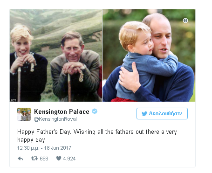Open Kensington Palace profile avatar
The height and width of the screenshot is (173, 212).
pos(24,114)
